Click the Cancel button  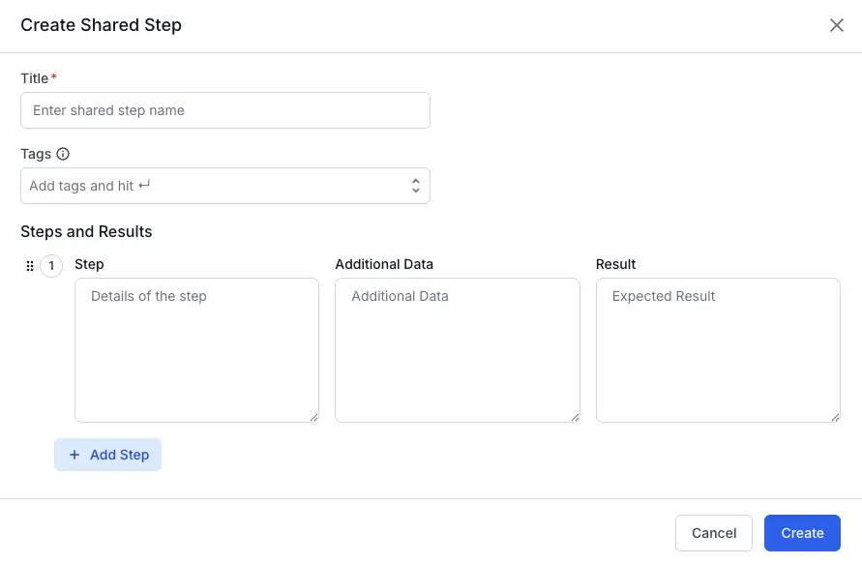(x=714, y=532)
